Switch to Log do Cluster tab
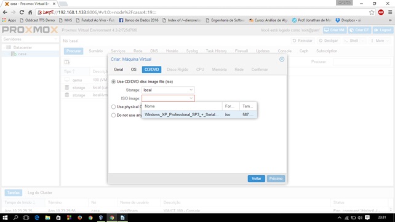 tap(40, 192)
